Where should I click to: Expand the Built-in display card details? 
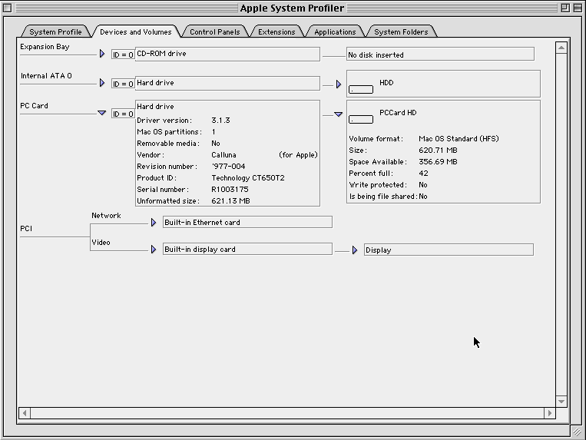(x=154, y=250)
